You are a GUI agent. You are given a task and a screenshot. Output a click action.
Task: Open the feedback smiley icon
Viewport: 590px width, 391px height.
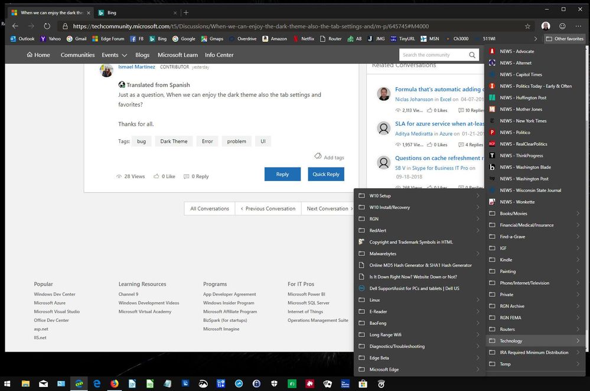562,26
